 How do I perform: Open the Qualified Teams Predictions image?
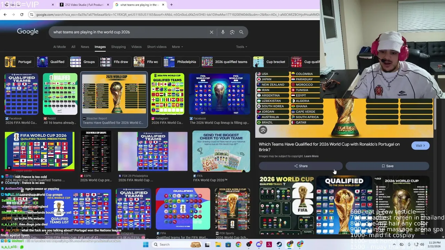tap(39, 156)
